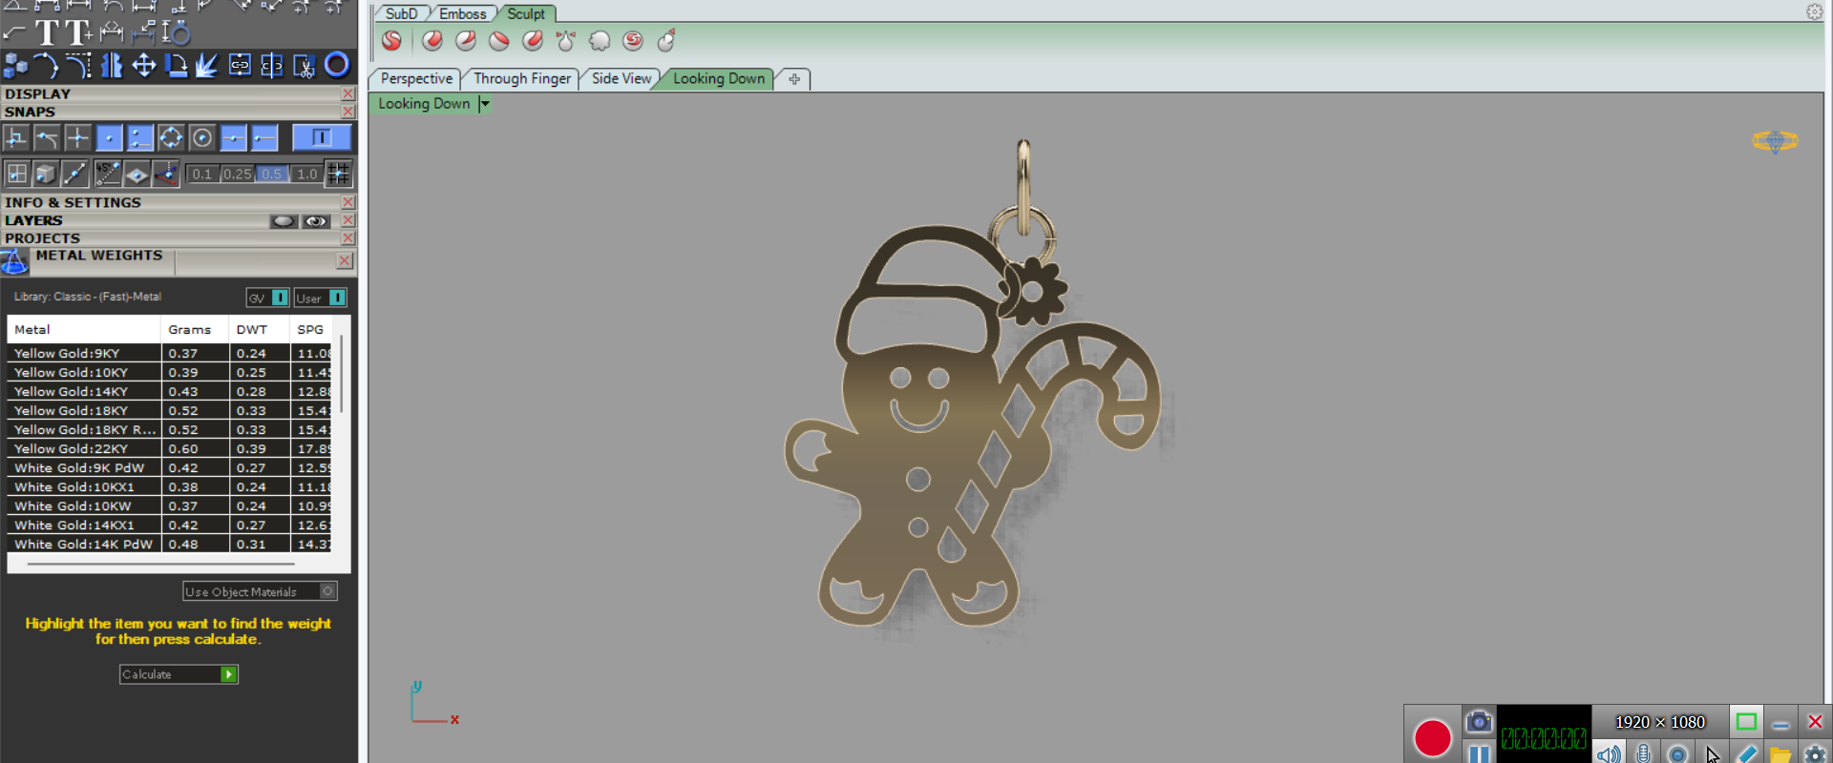Screen dimensions: 1833x763
Task: Toggle the User library switch
Action: [x=337, y=298]
